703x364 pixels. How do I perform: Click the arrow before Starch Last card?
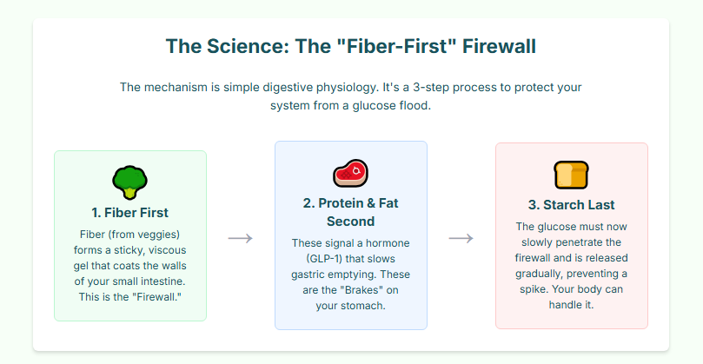461,238
